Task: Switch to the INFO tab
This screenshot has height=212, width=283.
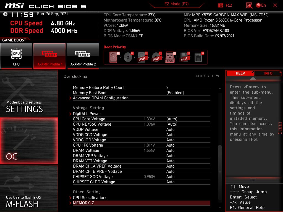Action: (268, 73)
